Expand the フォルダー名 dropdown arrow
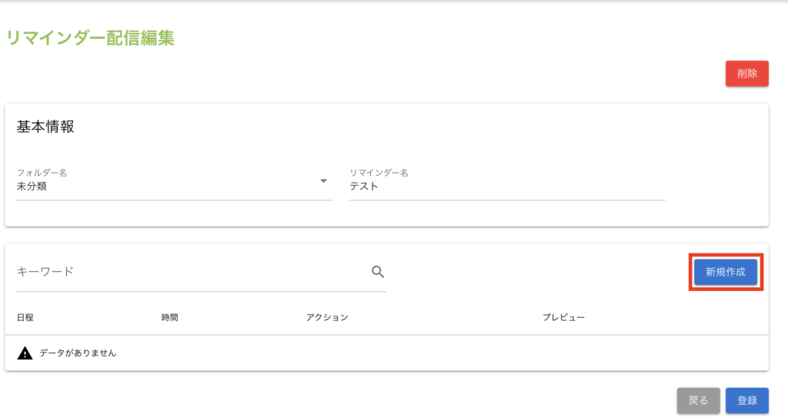The height and width of the screenshot is (417, 788). (323, 181)
